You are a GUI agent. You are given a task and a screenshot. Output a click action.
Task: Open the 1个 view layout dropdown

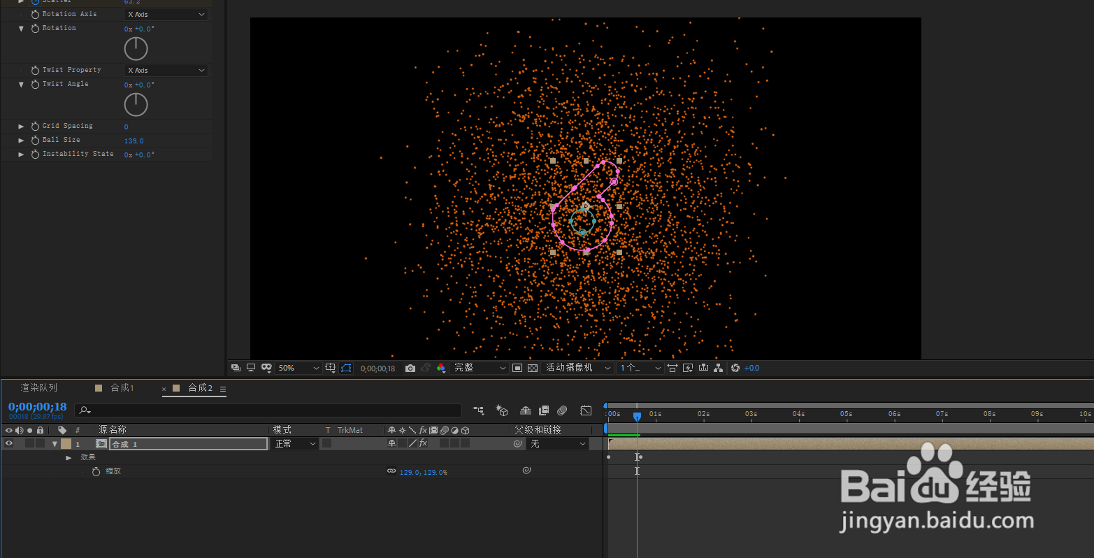tap(640, 368)
